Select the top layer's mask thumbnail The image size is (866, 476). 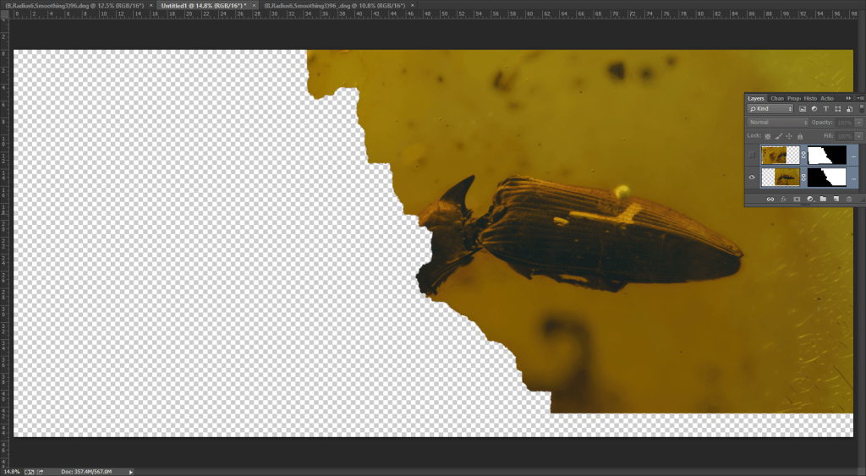826,156
